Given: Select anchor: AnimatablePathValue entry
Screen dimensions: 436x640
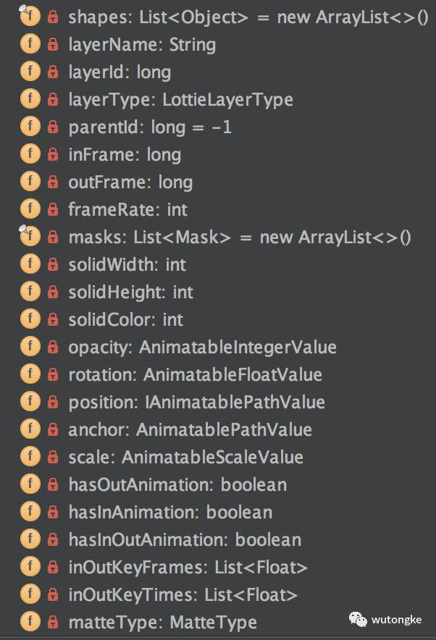Looking at the screenshot, I should 190,429.
